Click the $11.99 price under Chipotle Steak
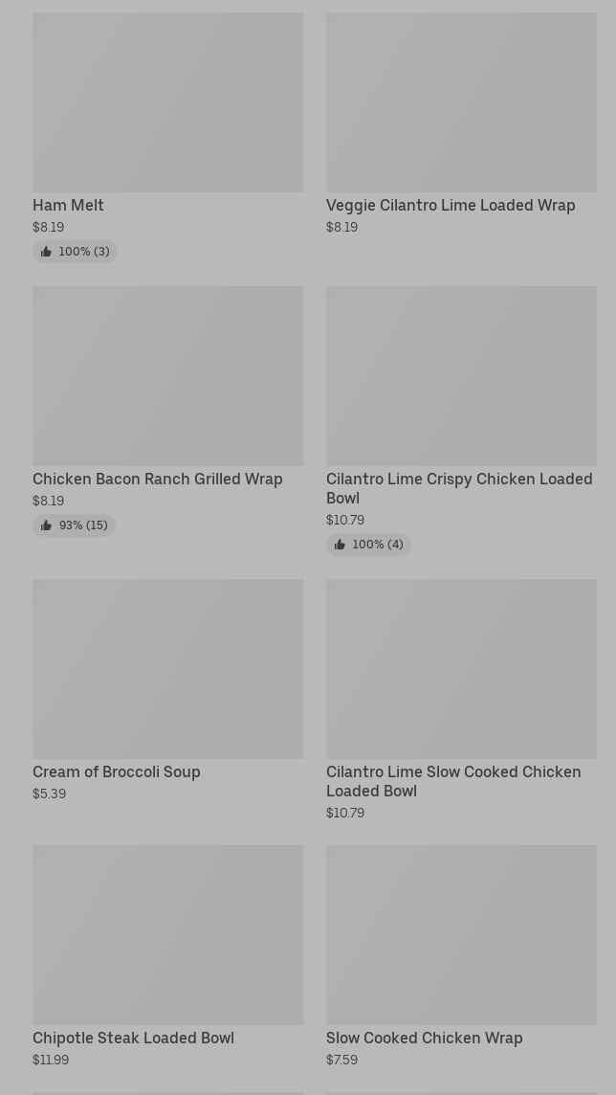The image size is (616, 1095). [51, 1060]
